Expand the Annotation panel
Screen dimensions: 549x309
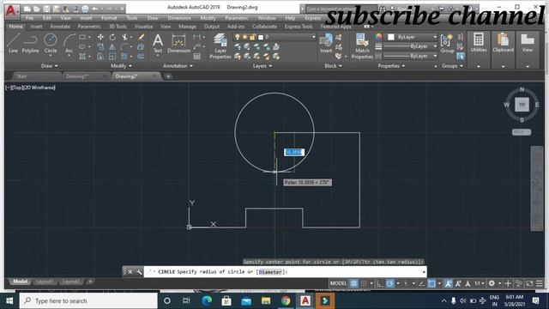(x=178, y=66)
